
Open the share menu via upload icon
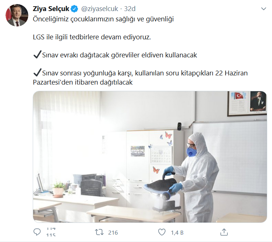[x=224, y=232]
